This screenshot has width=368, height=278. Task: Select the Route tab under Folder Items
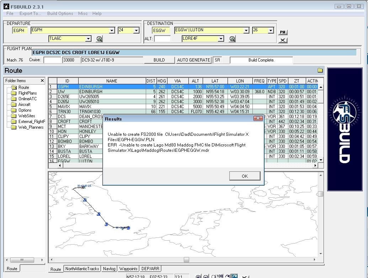coord(12,269)
